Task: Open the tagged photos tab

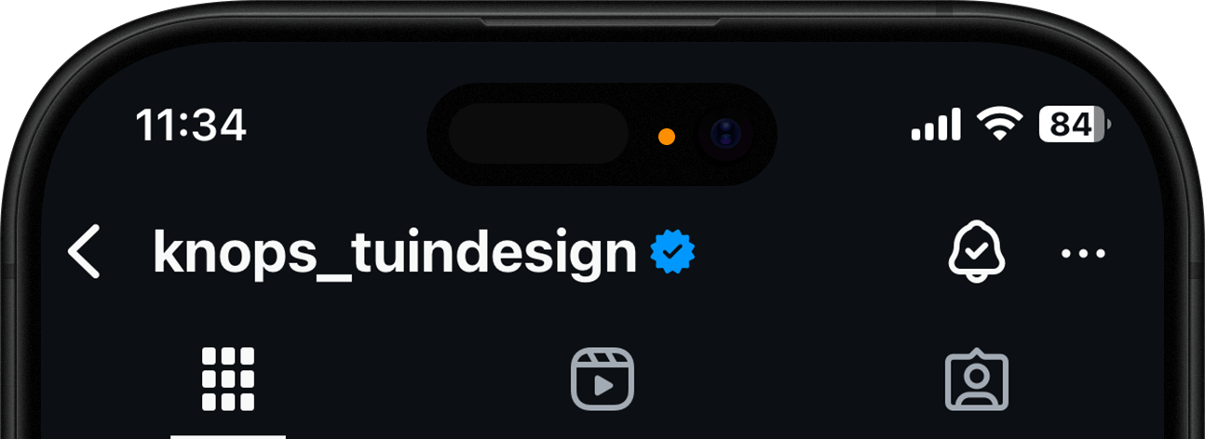Action: [976, 379]
